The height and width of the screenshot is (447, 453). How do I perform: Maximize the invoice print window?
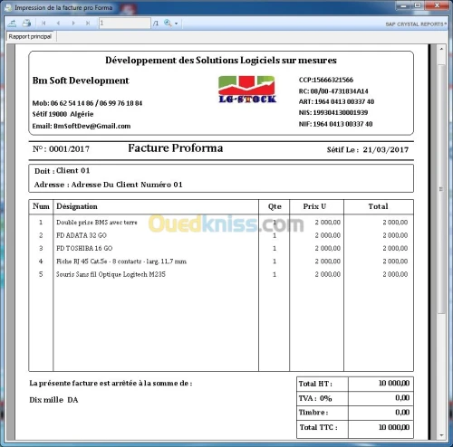(x=418, y=5)
